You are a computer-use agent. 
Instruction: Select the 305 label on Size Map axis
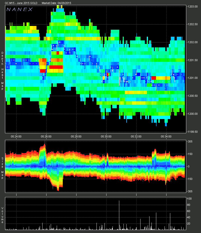(190, 141)
